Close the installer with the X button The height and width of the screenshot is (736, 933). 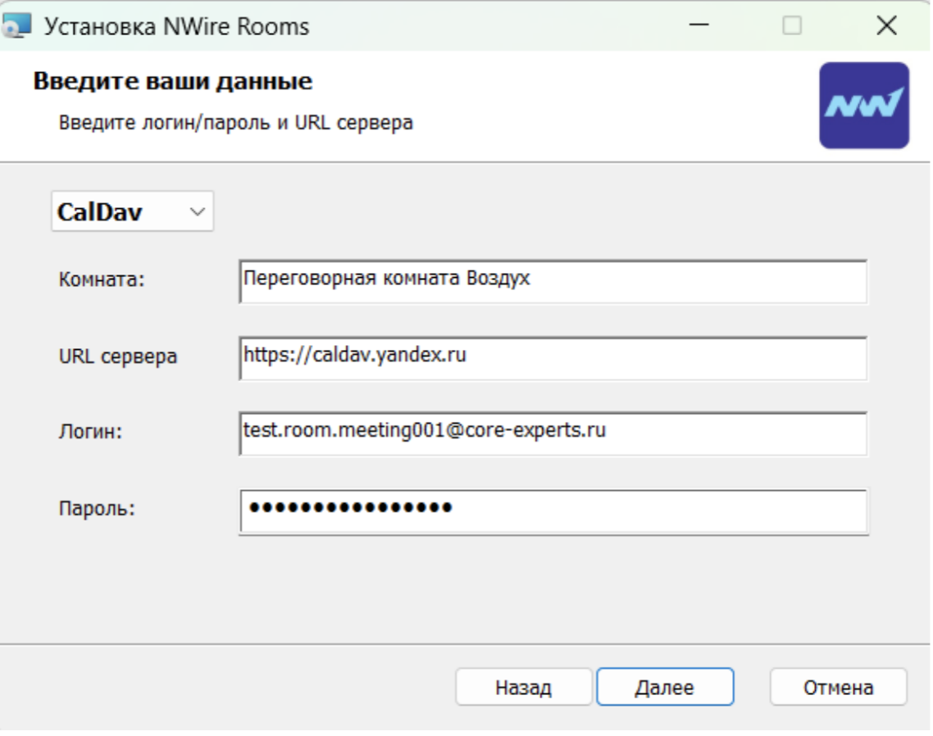[x=886, y=26]
